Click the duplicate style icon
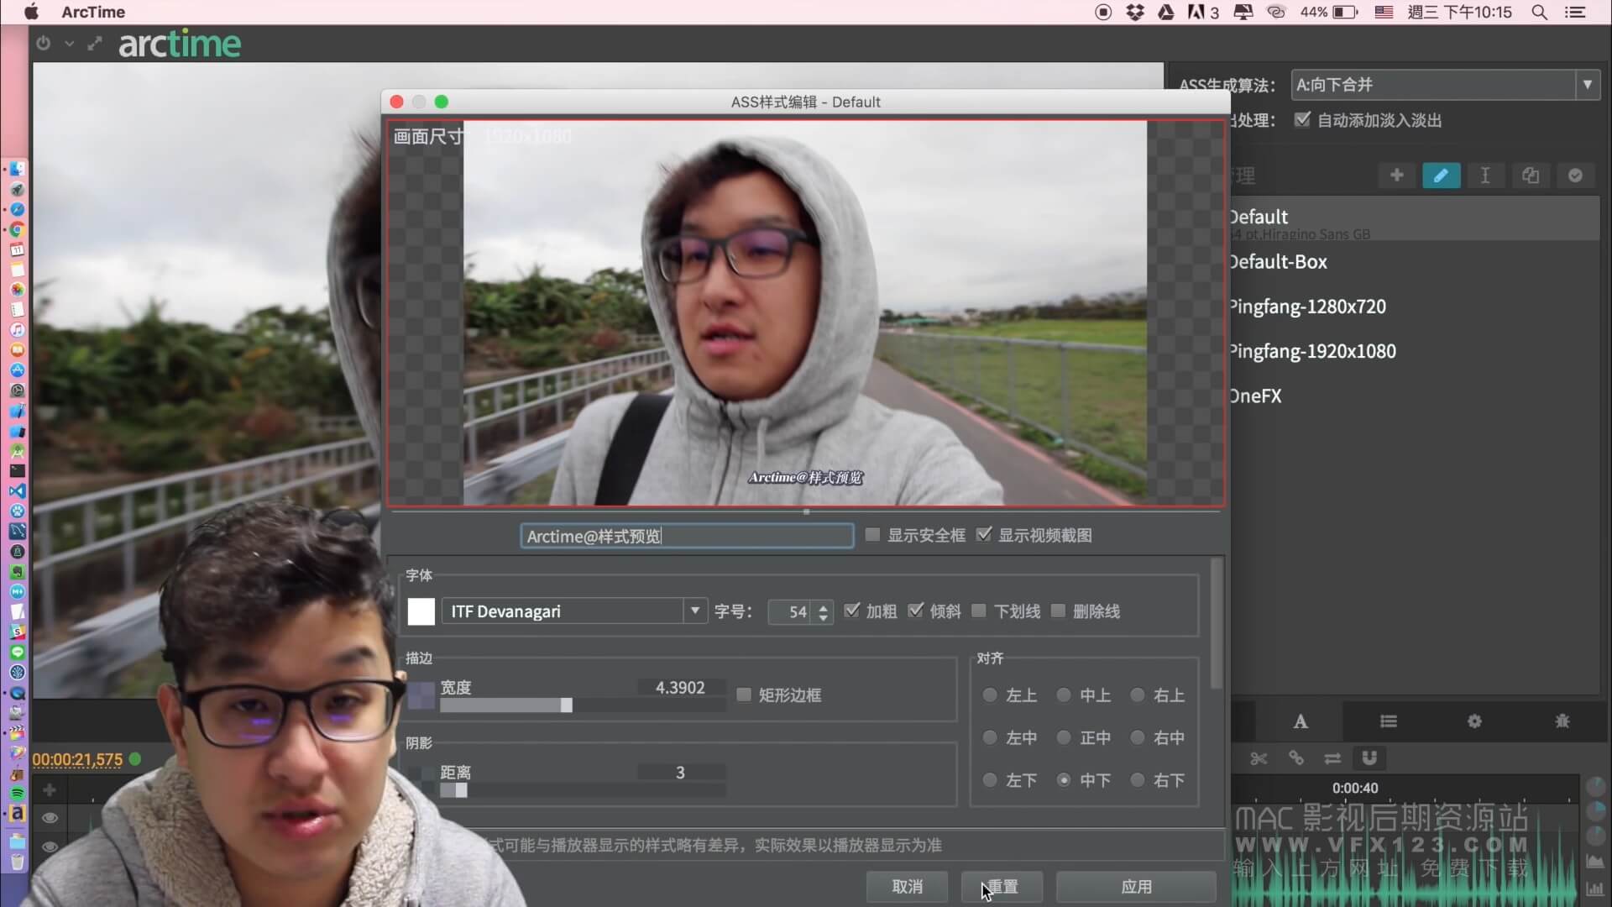The height and width of the screenshot is (907, 1612). pyautogui.click(x=1531, y=176)
